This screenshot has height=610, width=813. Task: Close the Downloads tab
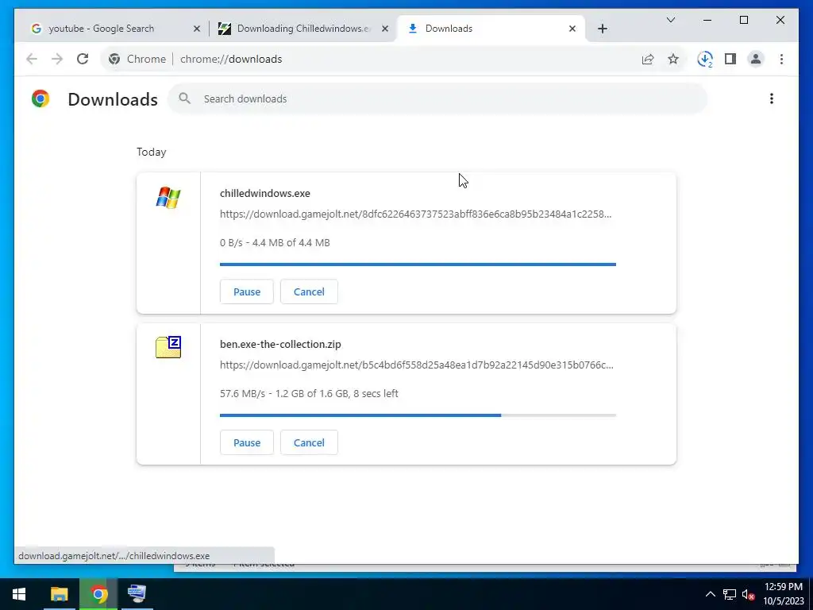coord(572,29)
